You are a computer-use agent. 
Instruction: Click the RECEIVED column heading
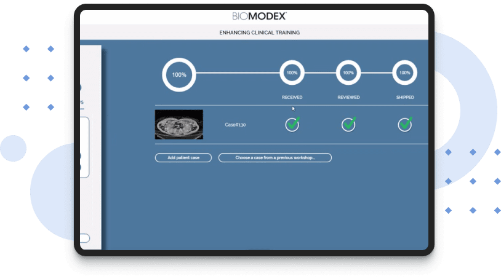292,97
